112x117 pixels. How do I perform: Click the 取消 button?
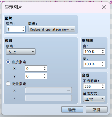click(x=97, y=110)
